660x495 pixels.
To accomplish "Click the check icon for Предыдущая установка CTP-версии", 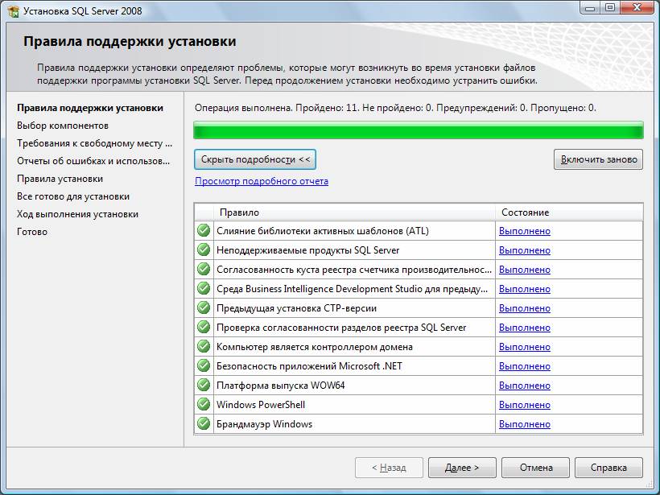I will coord(204,308).
